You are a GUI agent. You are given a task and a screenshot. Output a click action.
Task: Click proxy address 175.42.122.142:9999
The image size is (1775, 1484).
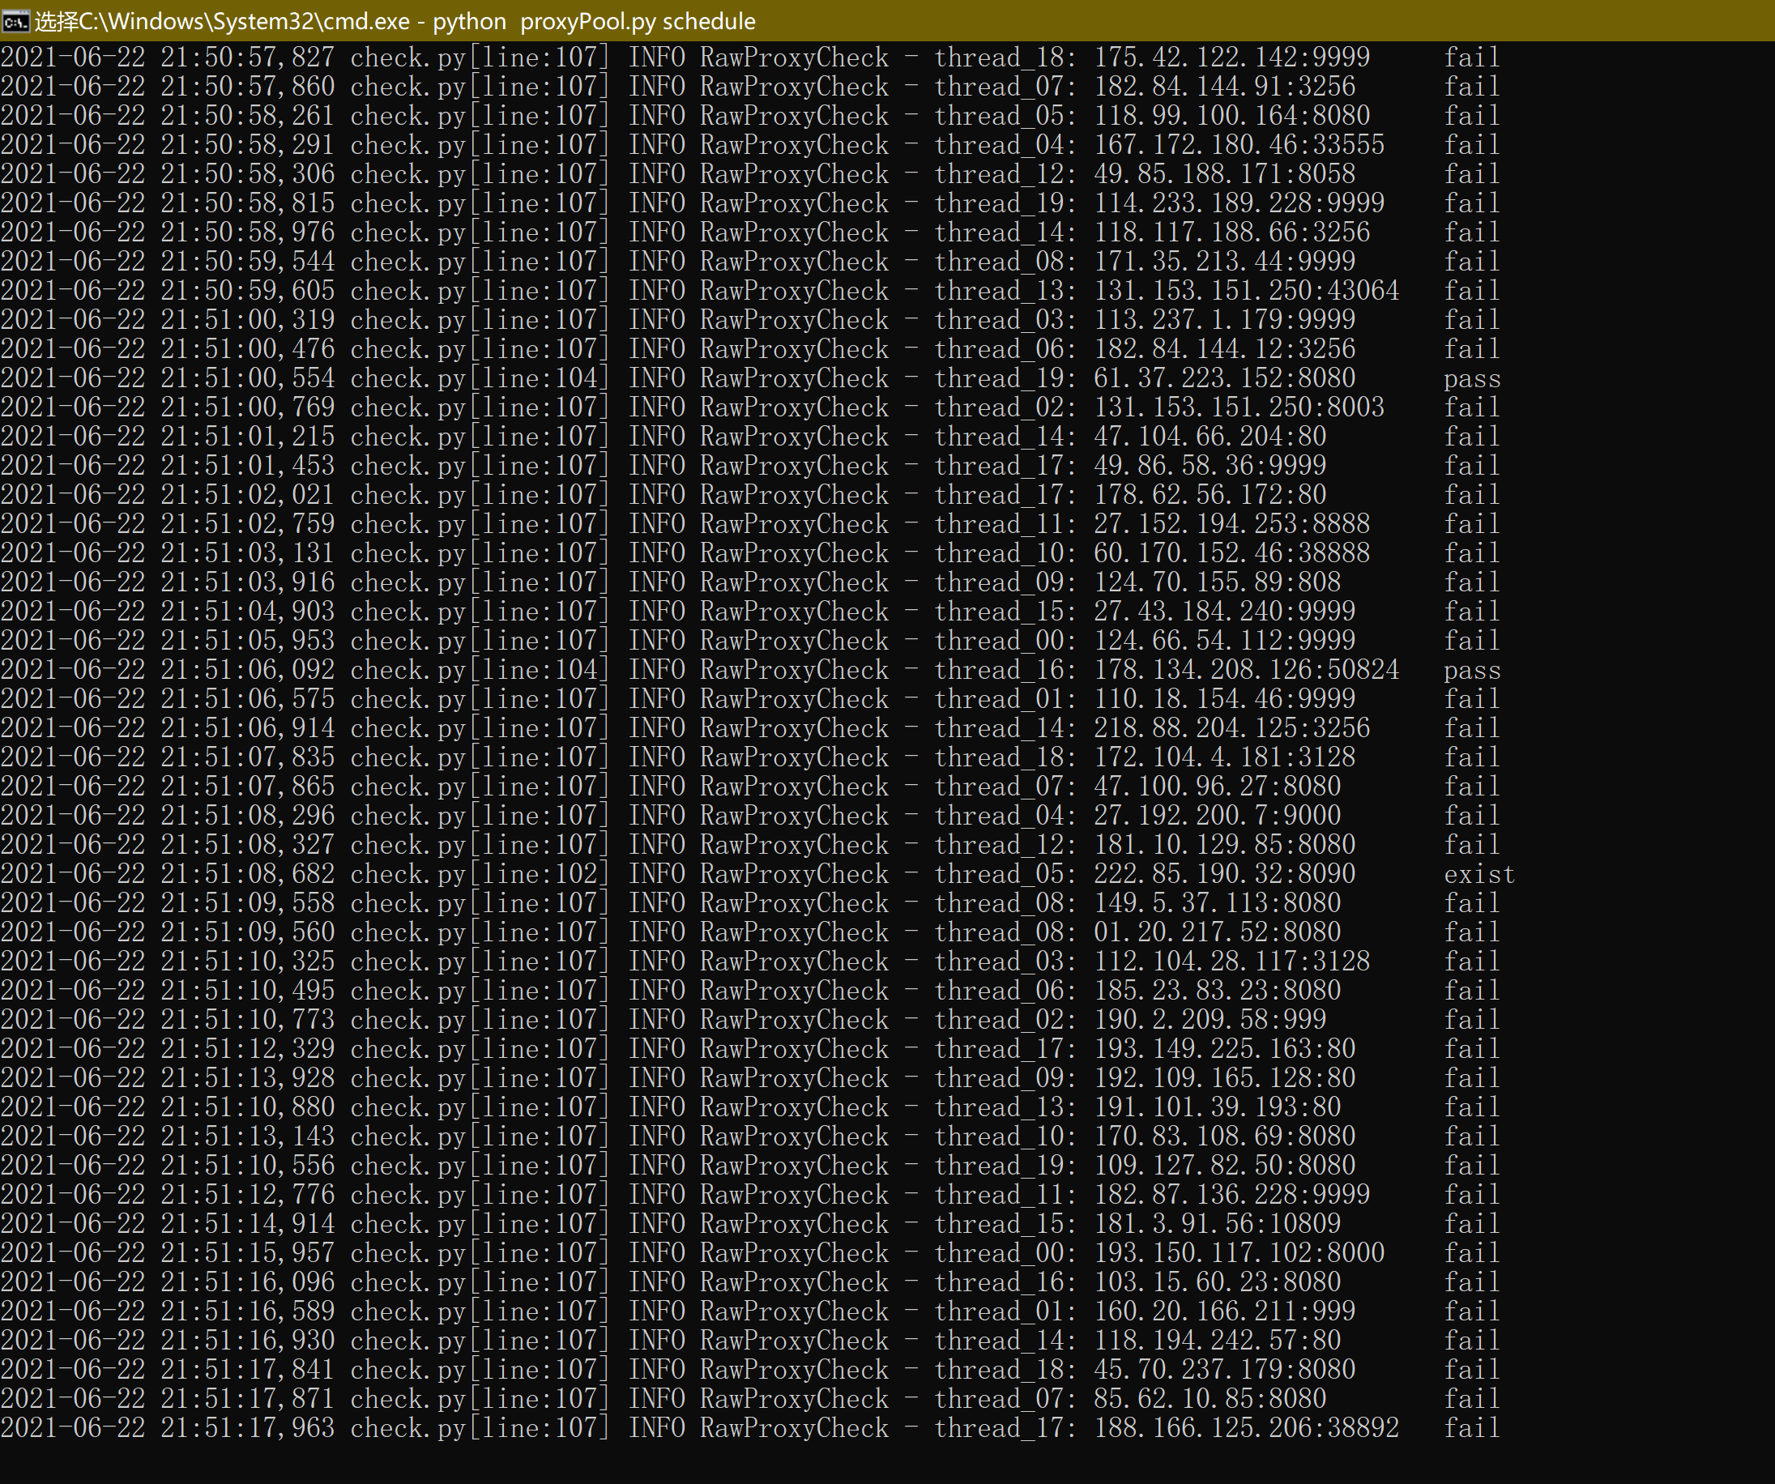click(1231, 58)
